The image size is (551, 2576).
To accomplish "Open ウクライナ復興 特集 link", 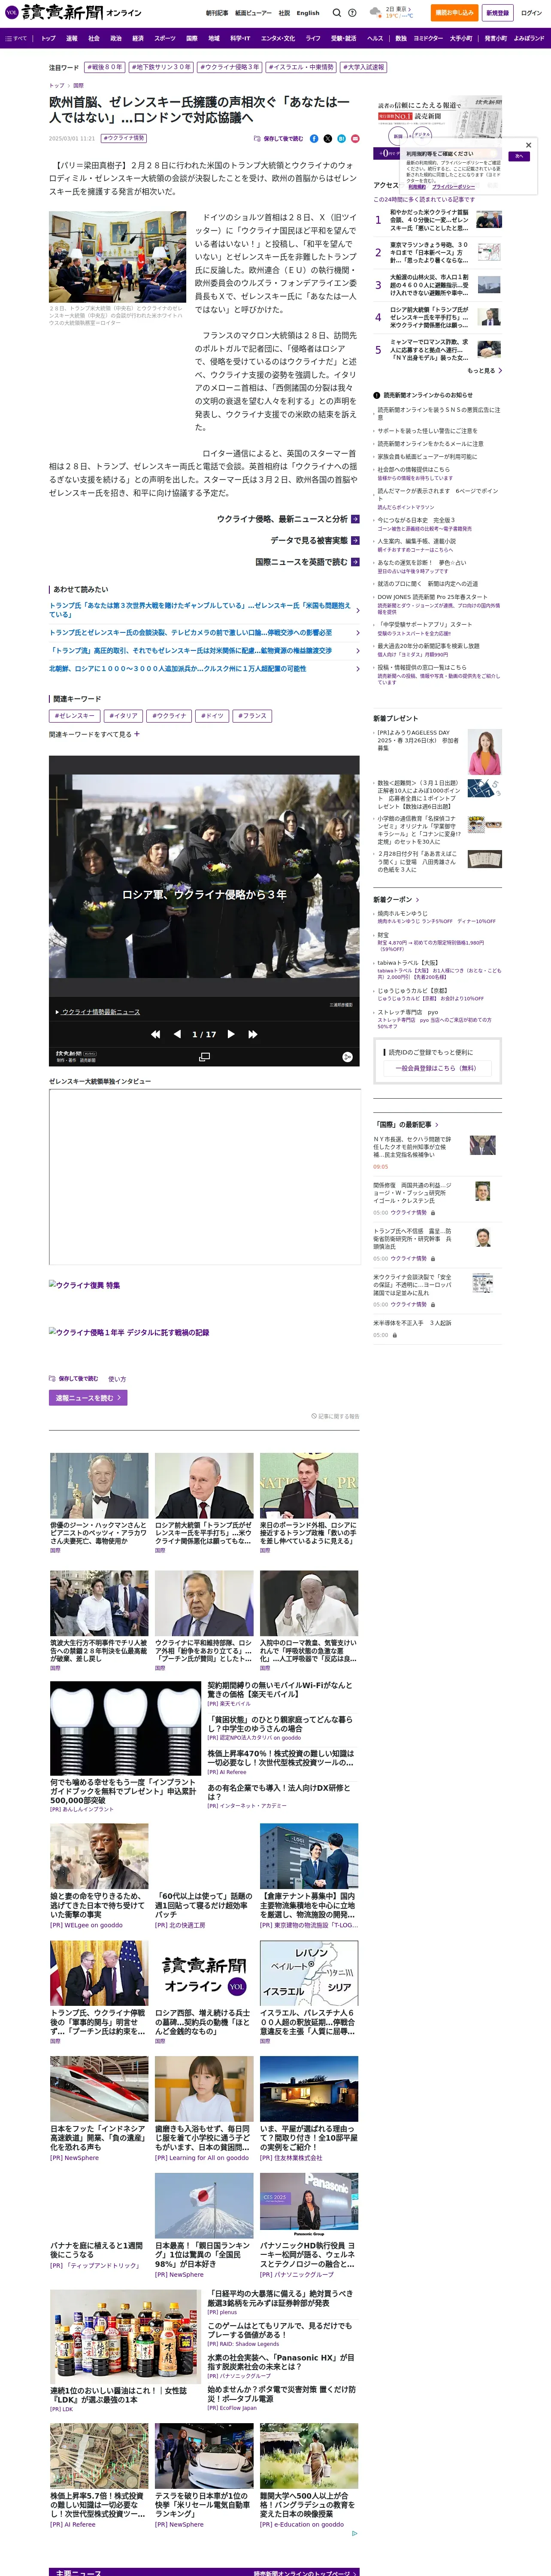I will [x=85, y=1285].
